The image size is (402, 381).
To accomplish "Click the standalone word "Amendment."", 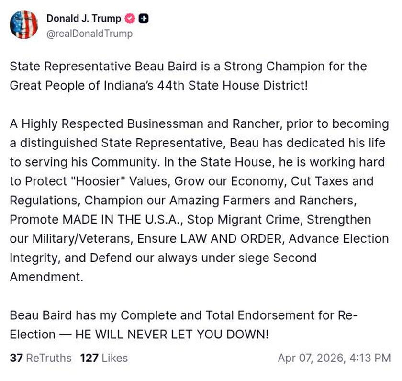I will point(46,277).
